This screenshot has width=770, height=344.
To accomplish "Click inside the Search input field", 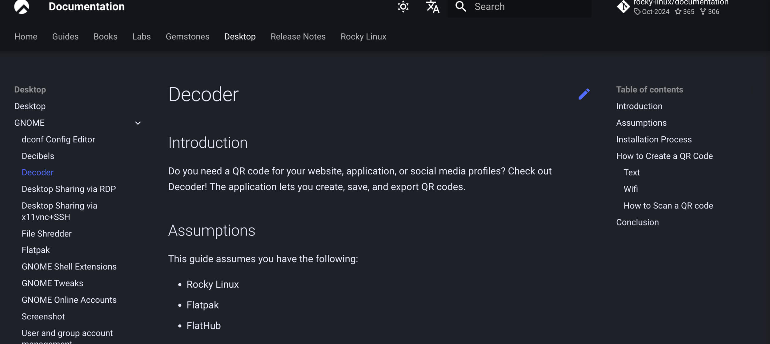I will point(523,6).
